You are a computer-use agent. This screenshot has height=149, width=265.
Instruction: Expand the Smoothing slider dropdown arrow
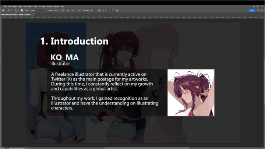point(96,10)
